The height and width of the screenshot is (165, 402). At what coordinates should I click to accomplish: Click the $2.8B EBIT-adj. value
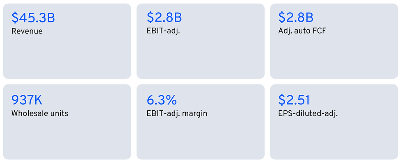164,18
